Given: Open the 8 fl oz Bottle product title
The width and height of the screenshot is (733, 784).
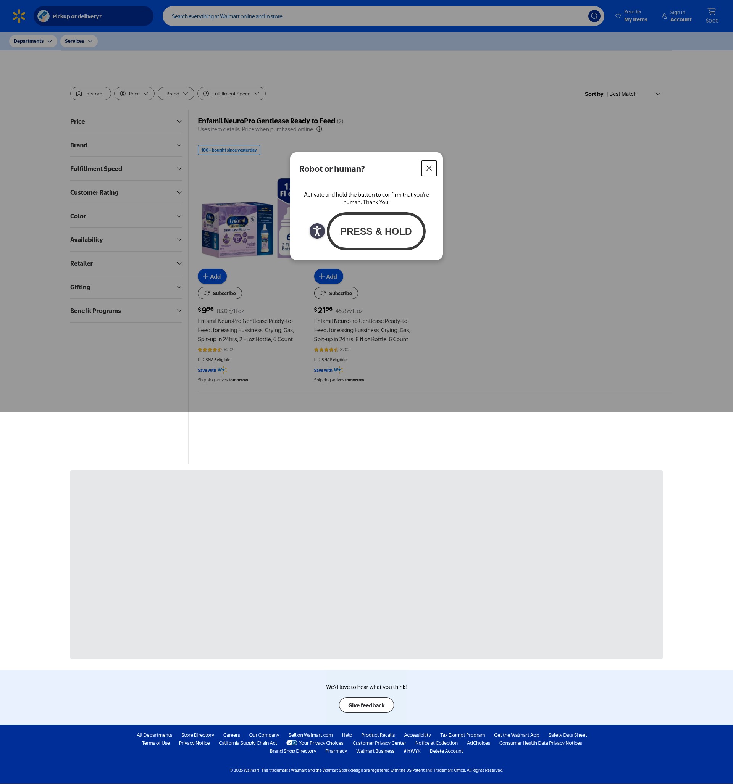Looking at the screenshot, I should [362, 330].
